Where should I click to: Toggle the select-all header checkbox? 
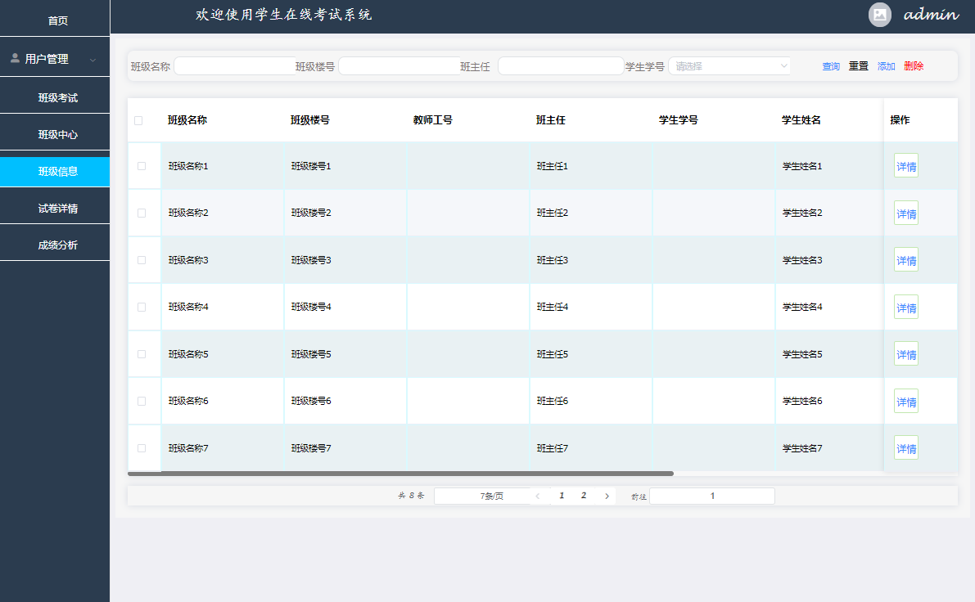coord(138,120)
